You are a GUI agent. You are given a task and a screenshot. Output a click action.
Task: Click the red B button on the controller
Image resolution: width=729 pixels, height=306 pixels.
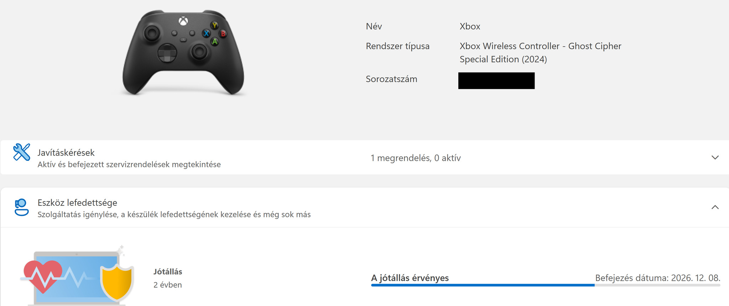coord(223,34)
